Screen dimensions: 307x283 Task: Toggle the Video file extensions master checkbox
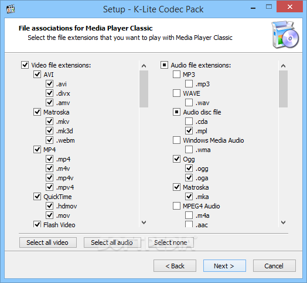pos(25,65)
